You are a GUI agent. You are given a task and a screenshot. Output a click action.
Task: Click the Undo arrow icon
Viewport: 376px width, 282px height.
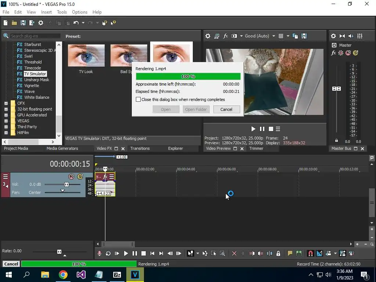[x=76, y=23]
